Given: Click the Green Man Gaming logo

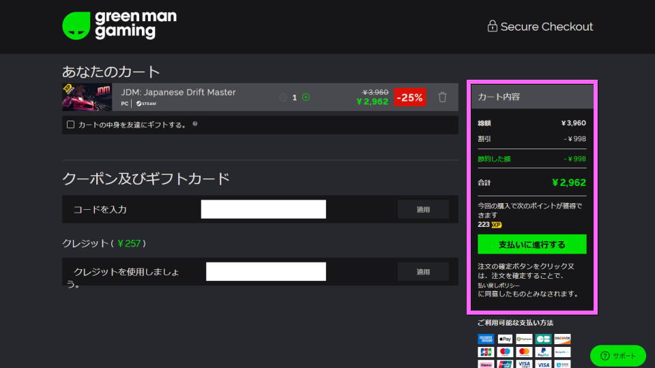Looking at the screenshot, I should pos(119,25).
